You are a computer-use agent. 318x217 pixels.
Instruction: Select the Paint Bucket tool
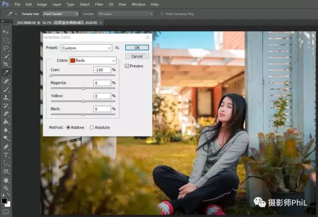(5, 122)
